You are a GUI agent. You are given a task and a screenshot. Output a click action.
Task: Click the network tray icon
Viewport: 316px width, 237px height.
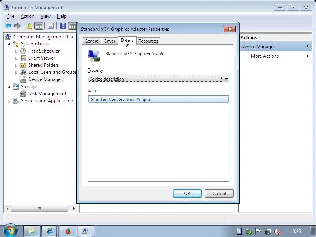[268, 231]
